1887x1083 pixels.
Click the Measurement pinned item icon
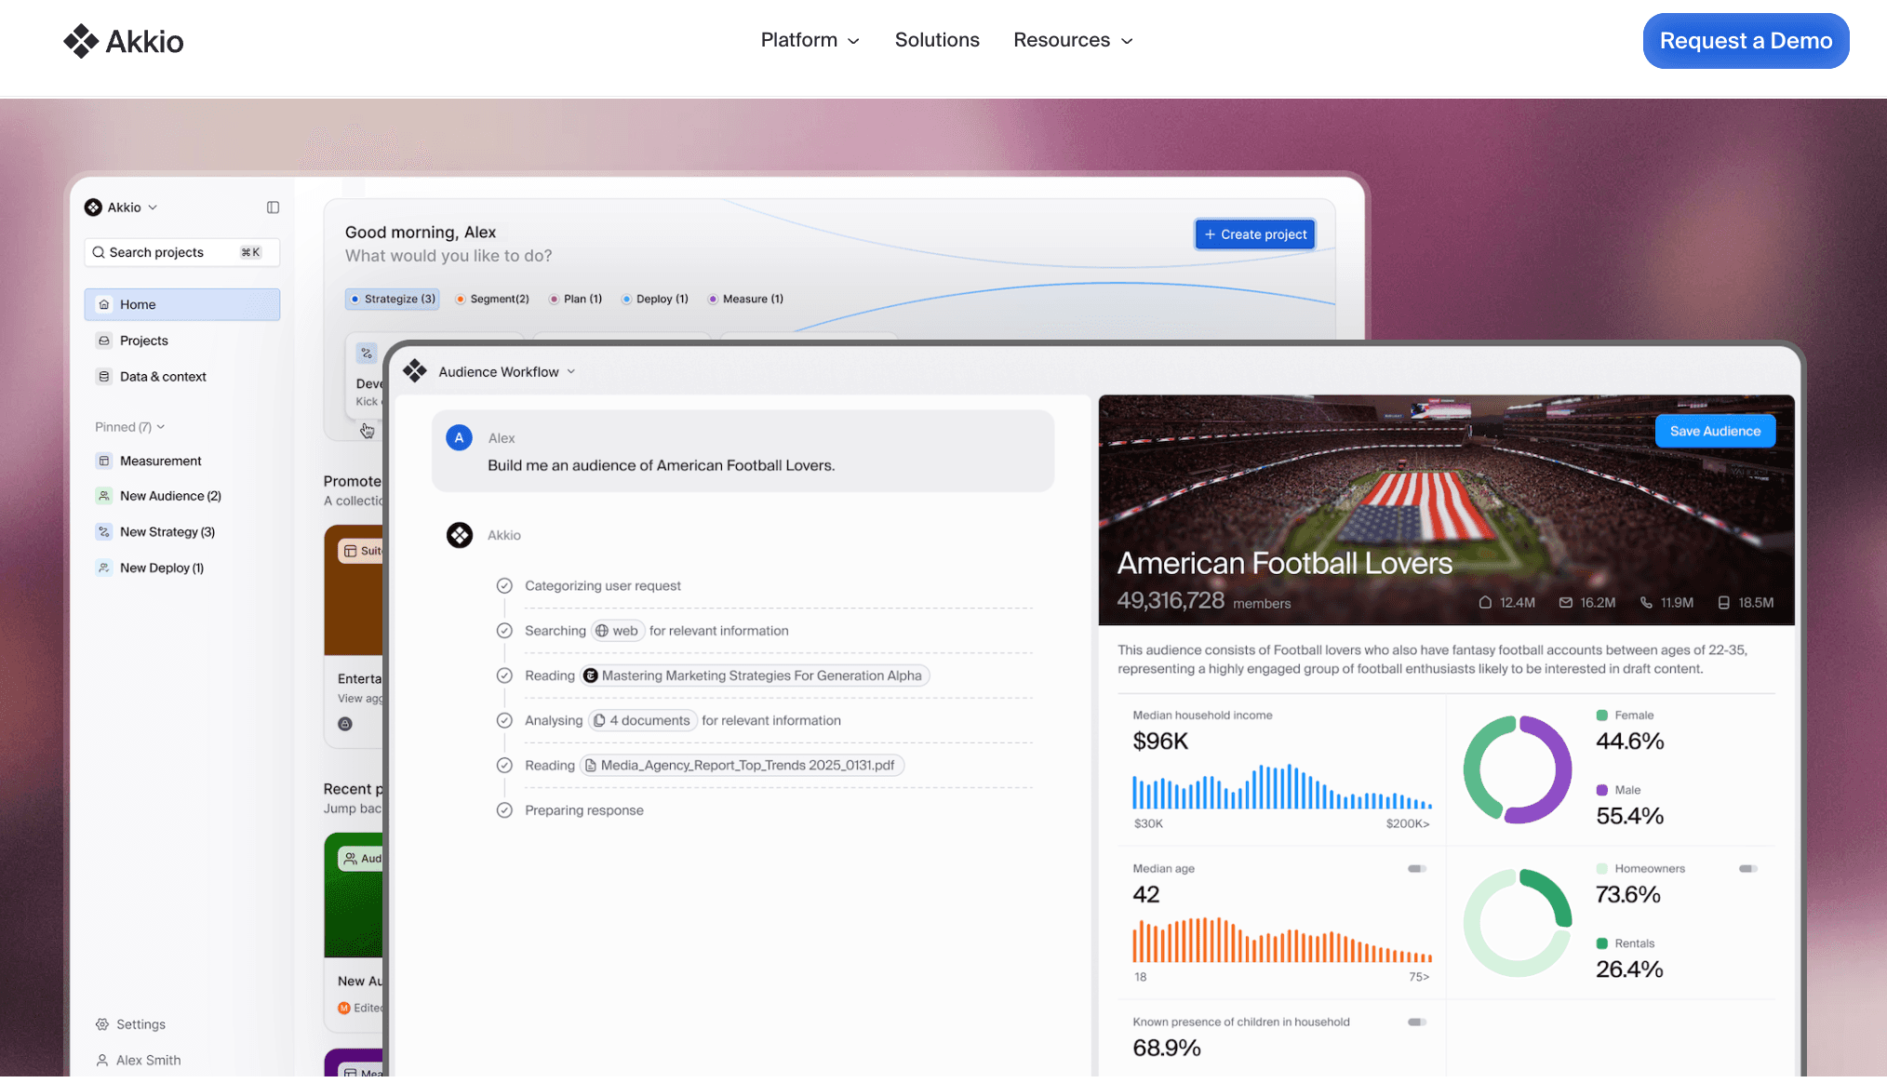tap(104, 461)
